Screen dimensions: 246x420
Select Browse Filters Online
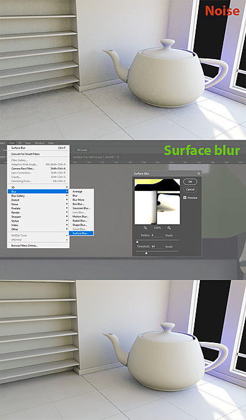coord(38,245)
